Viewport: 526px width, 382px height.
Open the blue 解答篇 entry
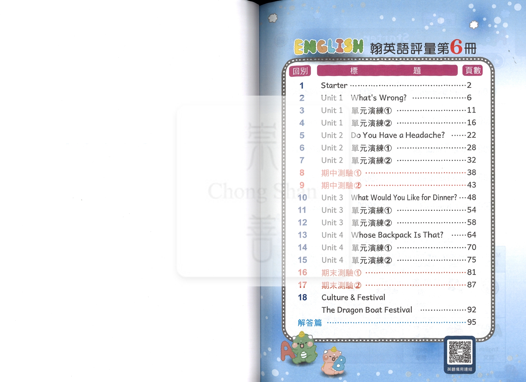click(x=386, y=322)
